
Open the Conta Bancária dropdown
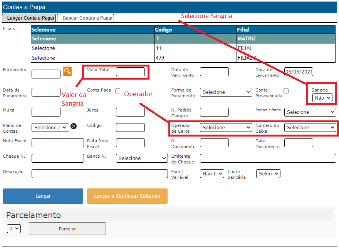point(268,174)
